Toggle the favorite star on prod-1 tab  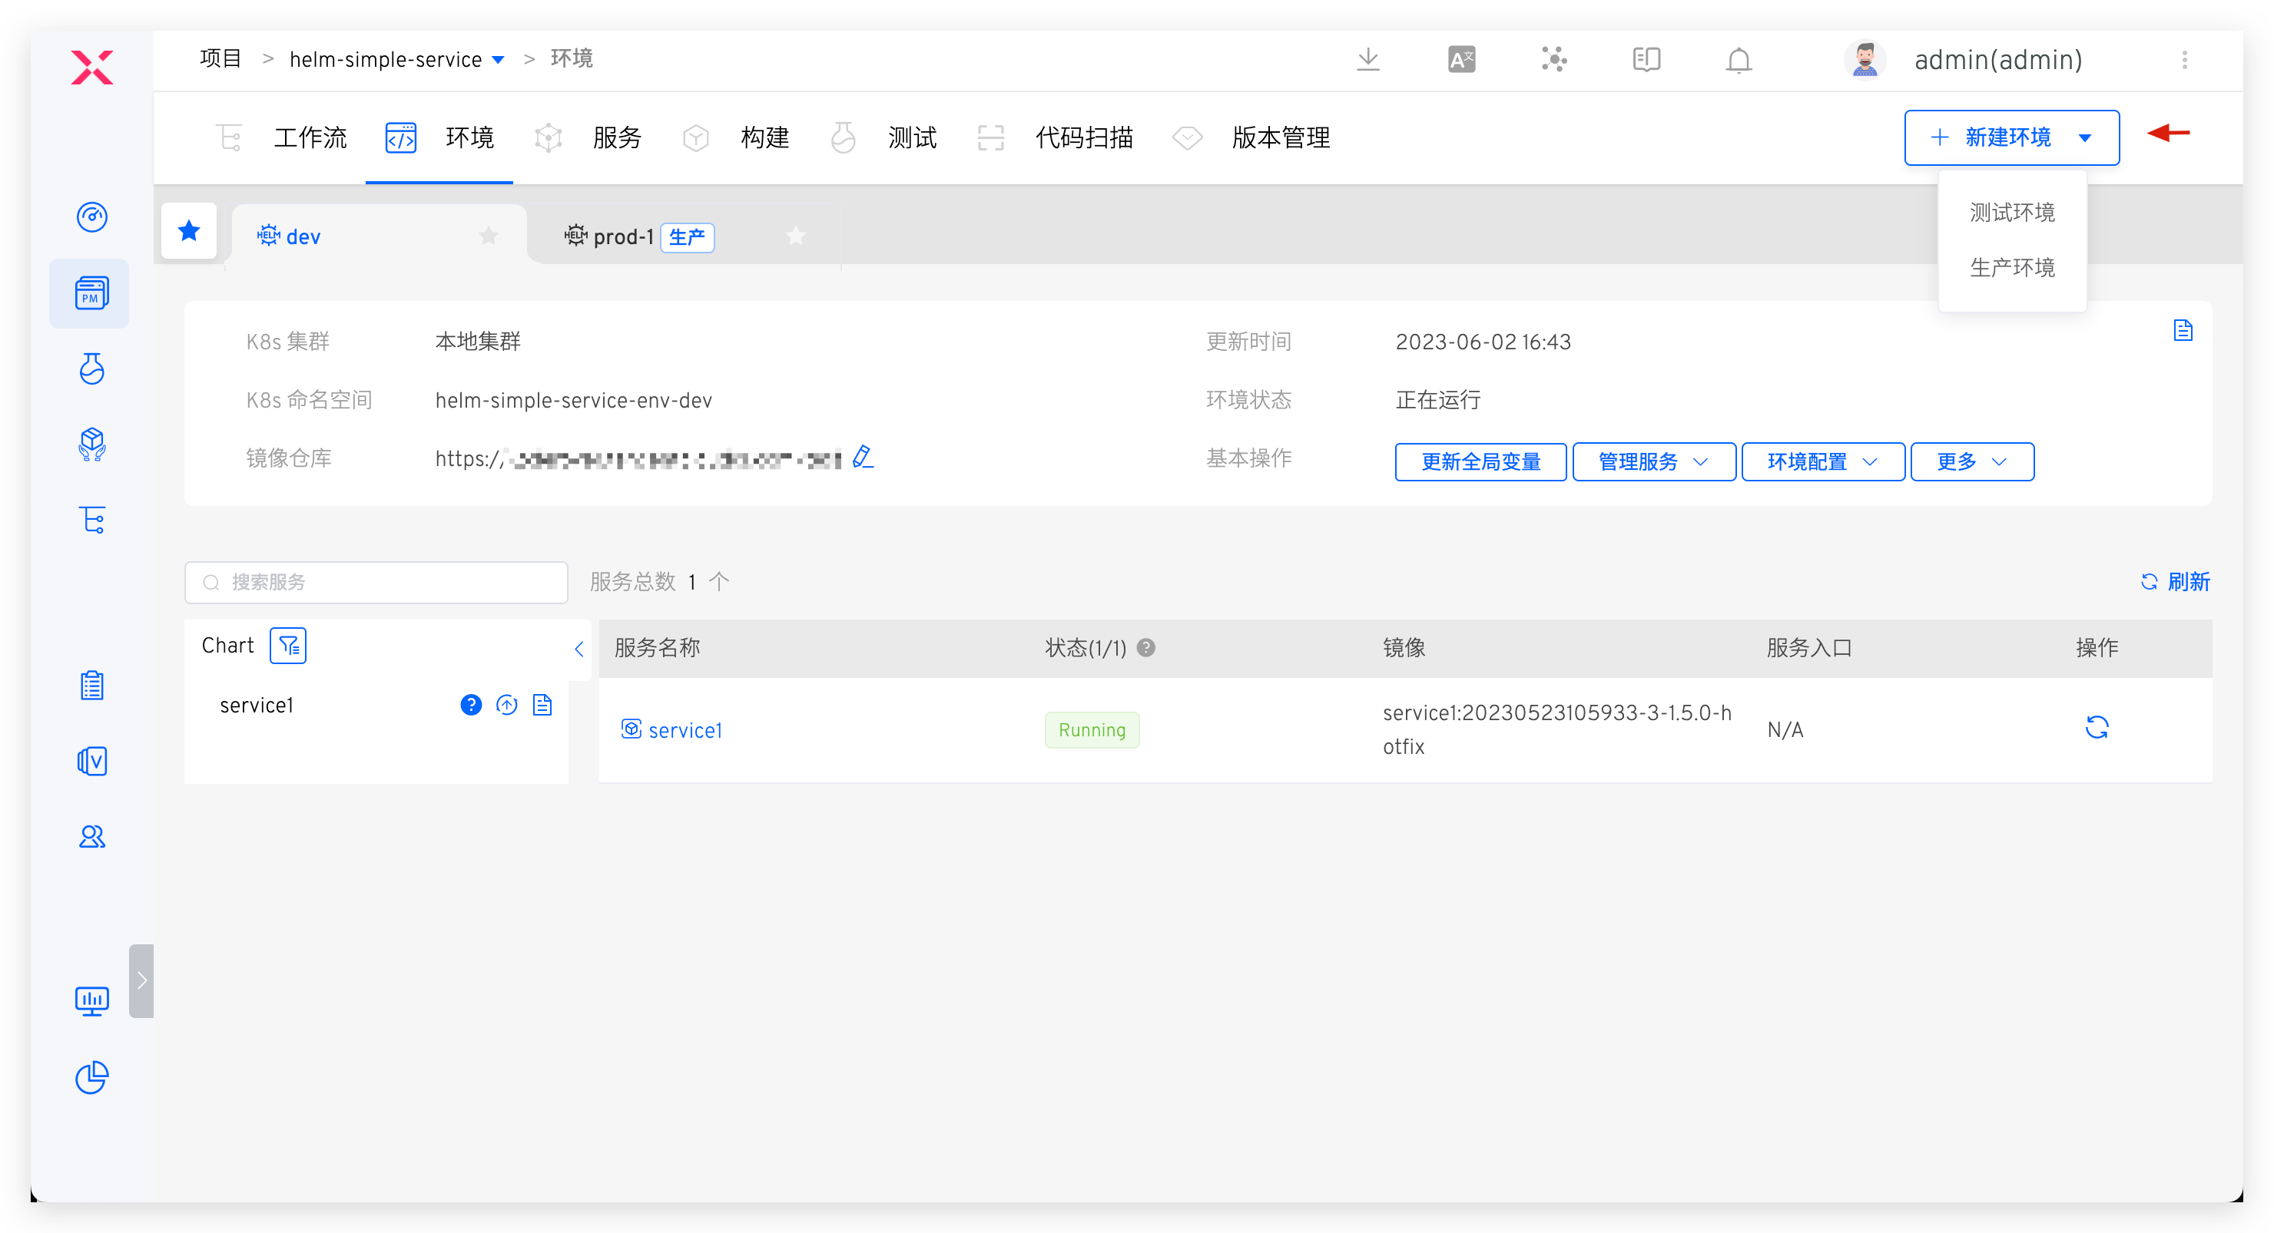click(795, 236)
